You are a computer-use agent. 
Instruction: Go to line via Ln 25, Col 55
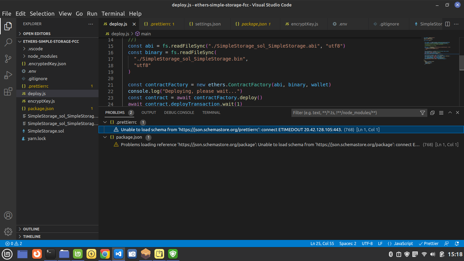(x=322, y=244)
